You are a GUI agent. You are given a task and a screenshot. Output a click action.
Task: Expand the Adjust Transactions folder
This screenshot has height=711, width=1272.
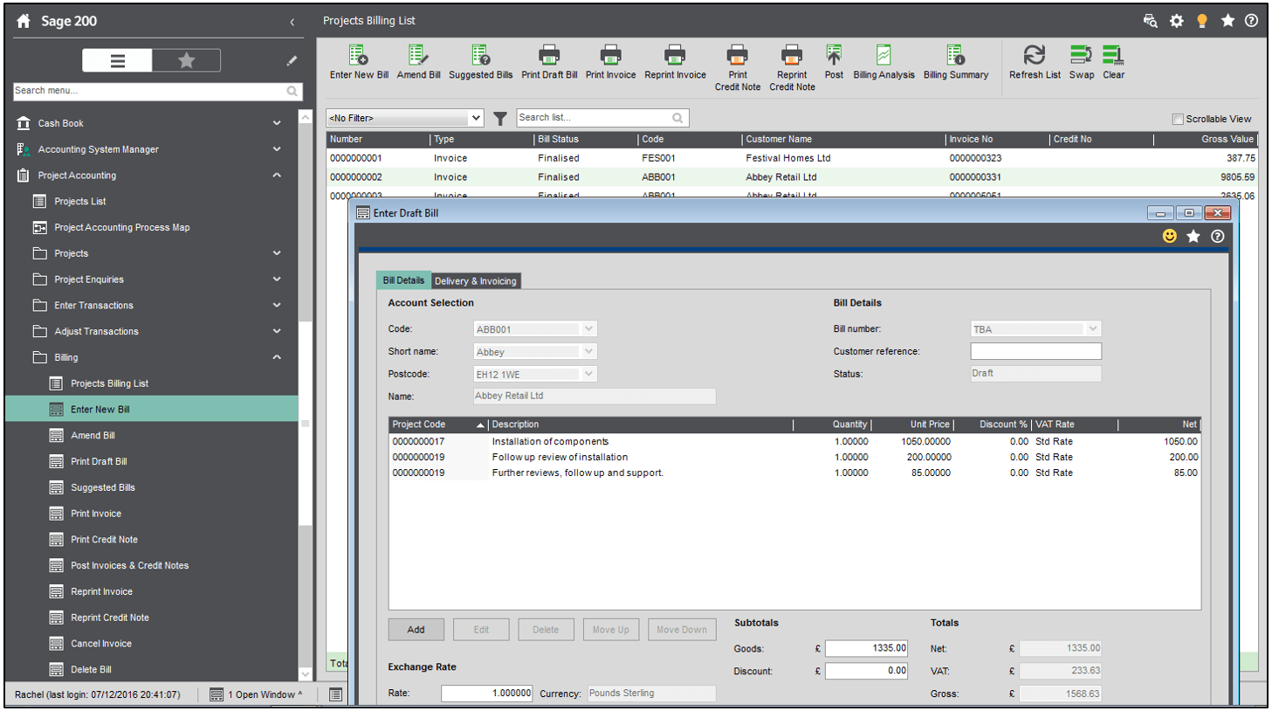click(x=277, y=332)
